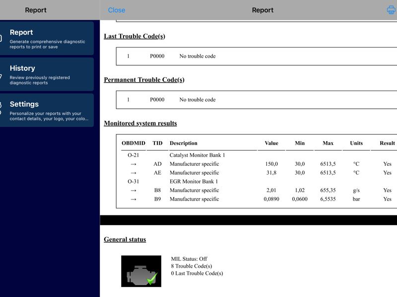Image resolution: width=397 pixels, height=297 pixels.
Task: Select the value 0,0890 in row B9
Action: click(271, 199)
